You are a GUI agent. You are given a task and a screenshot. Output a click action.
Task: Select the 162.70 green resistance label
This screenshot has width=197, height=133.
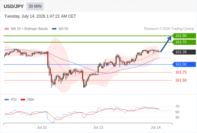[x=184, y=42]
